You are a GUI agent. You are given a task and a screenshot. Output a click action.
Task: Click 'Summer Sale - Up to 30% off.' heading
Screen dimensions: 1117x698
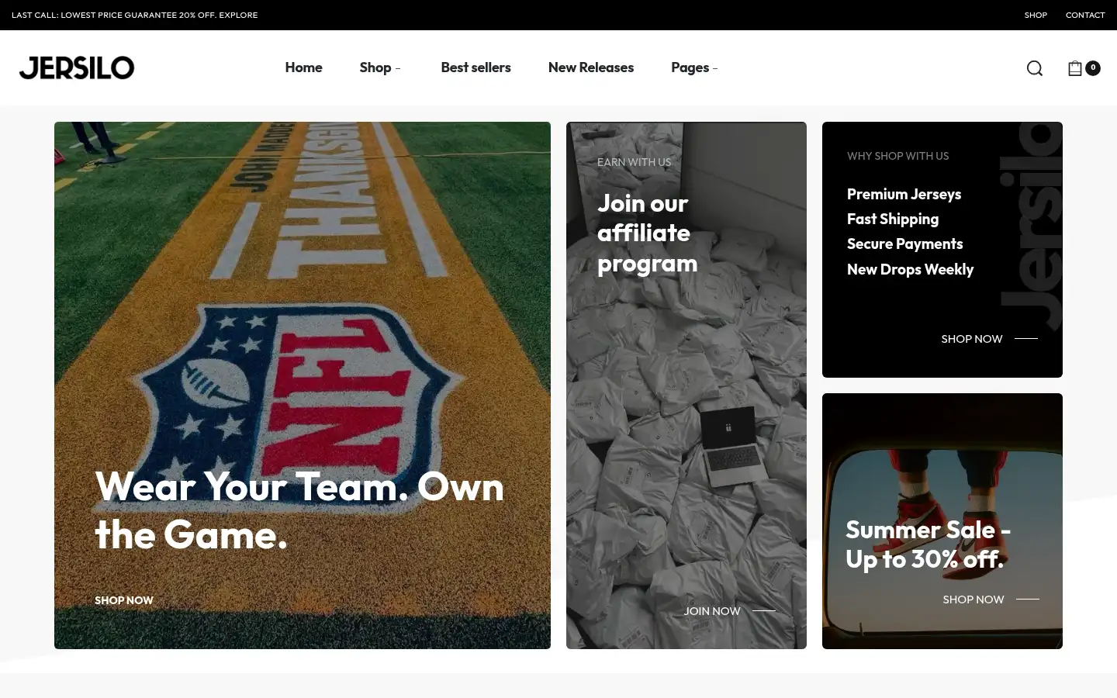(x=929, y=544)
